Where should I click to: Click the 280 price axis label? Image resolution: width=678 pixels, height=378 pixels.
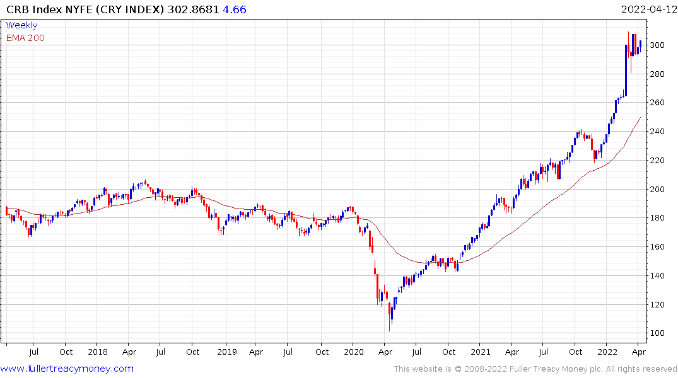point(657,74)
